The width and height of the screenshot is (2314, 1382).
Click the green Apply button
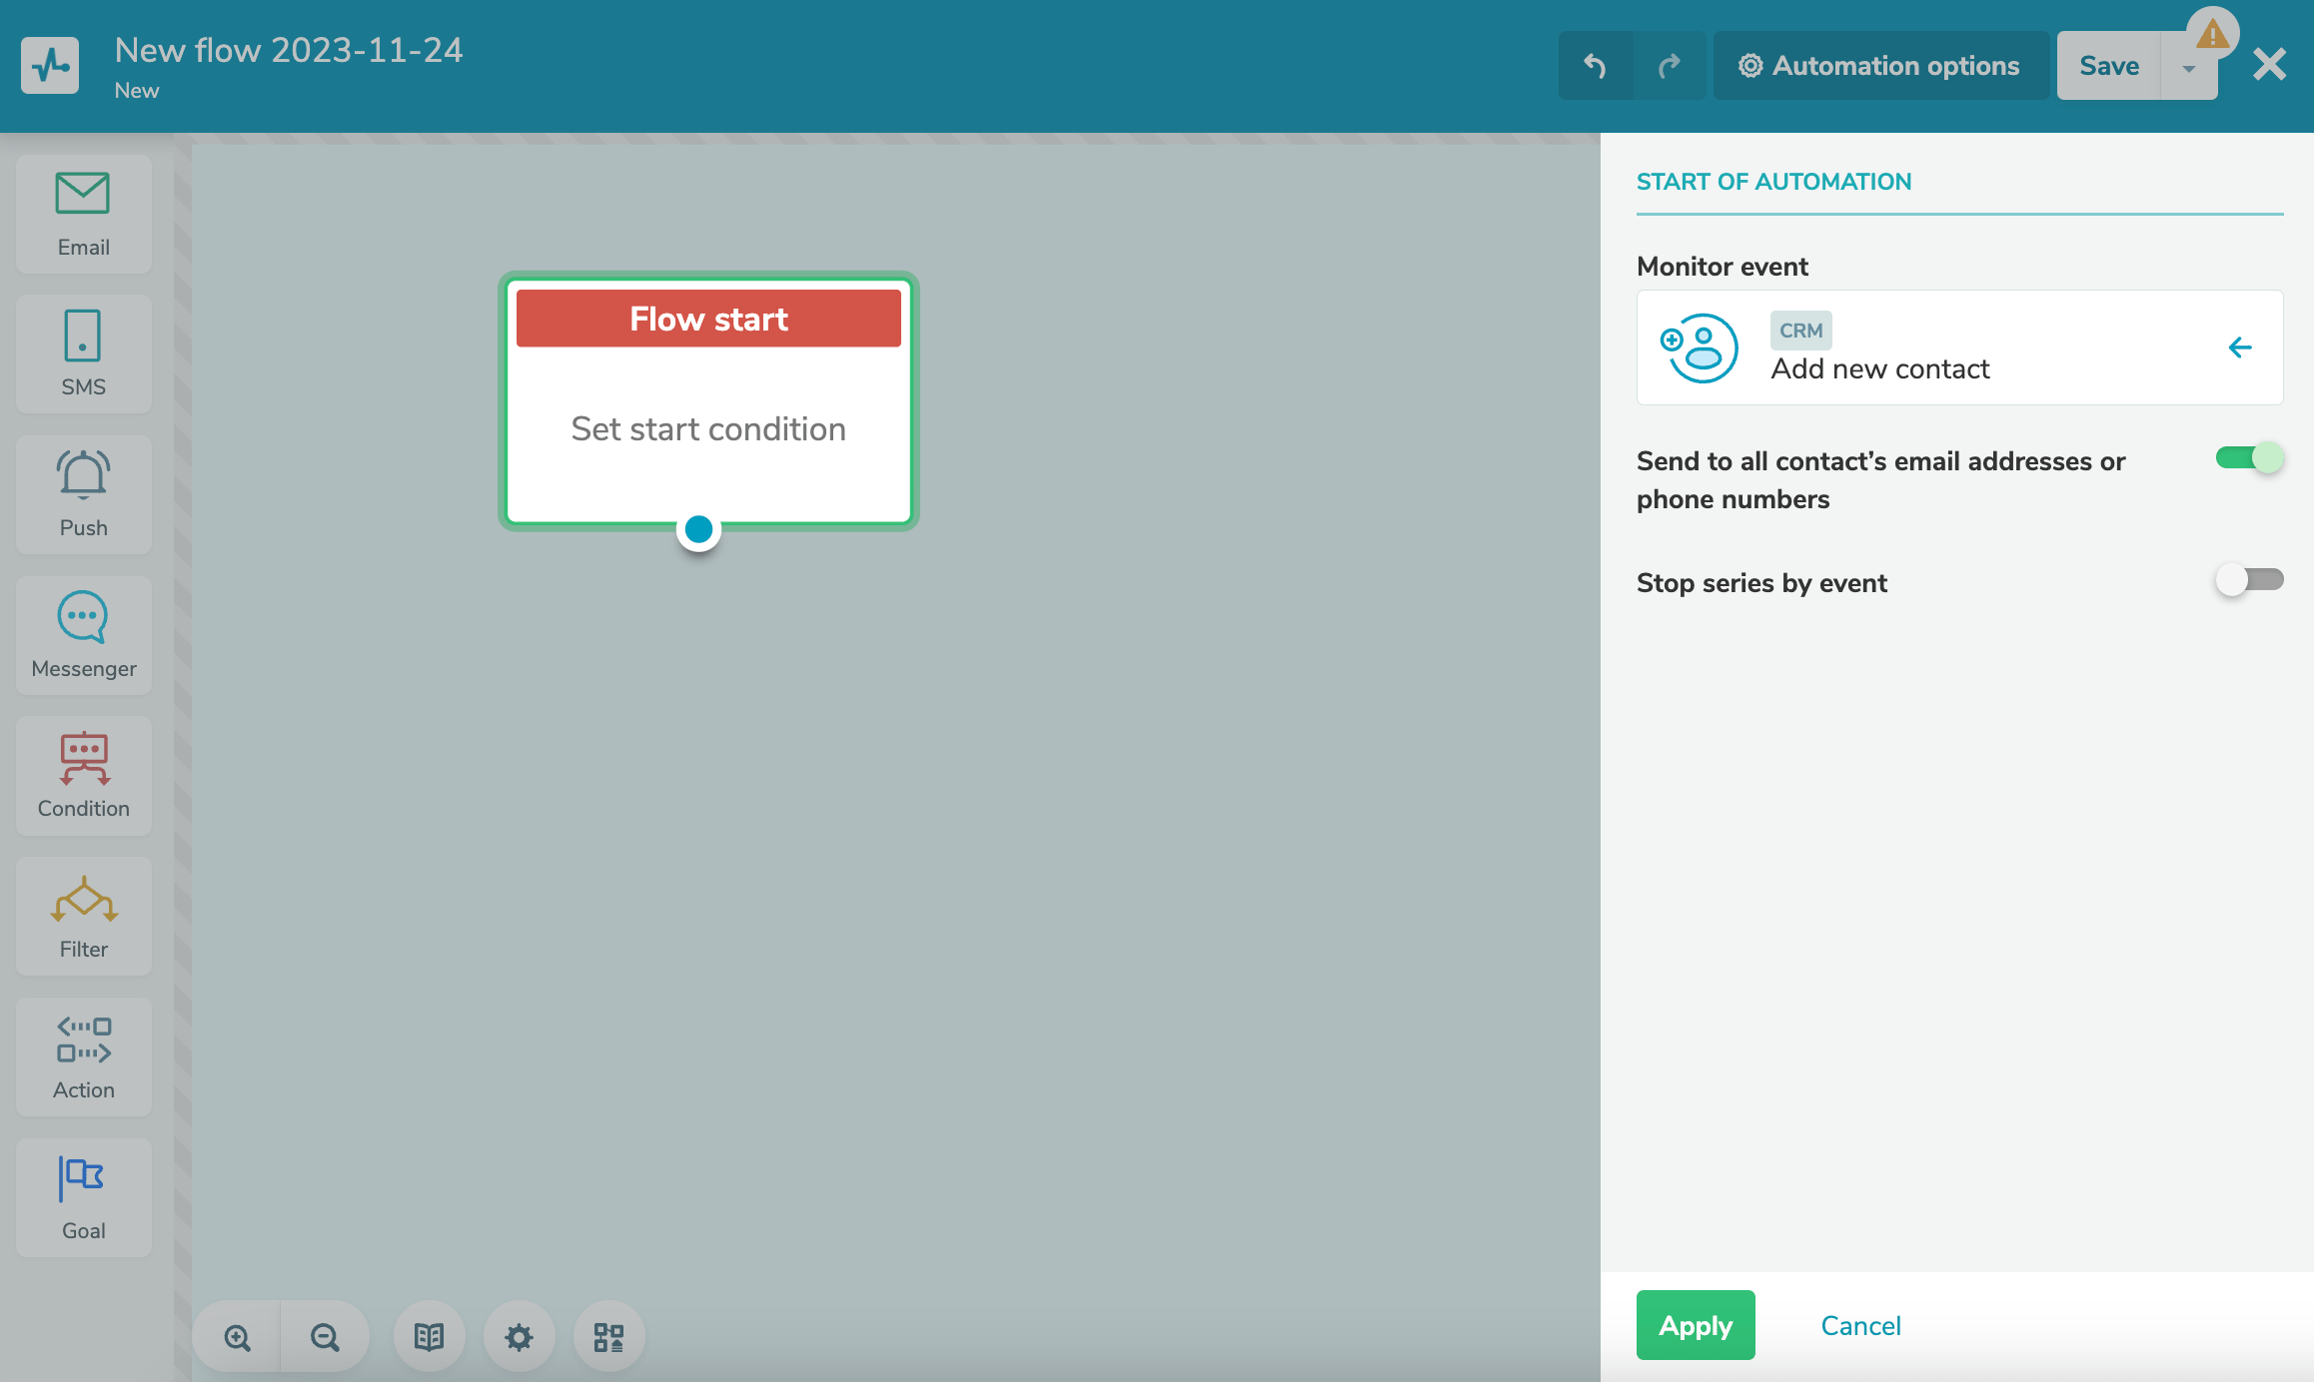1696,1325
